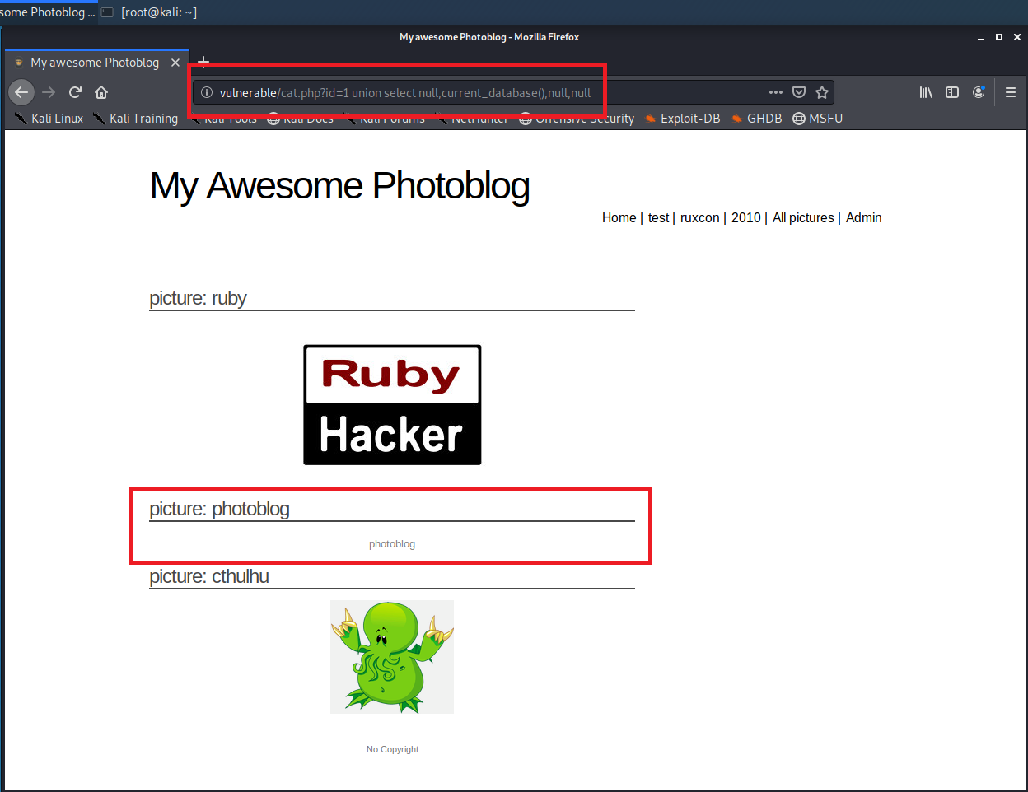Save page to Pocket icon

click(x=798, y=92)
